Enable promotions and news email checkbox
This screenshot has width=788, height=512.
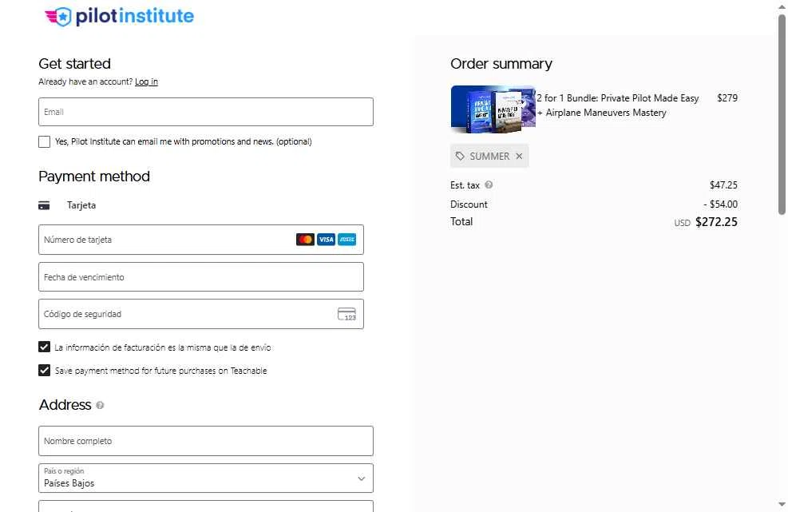pyautogui.click(x=44, y=141)
